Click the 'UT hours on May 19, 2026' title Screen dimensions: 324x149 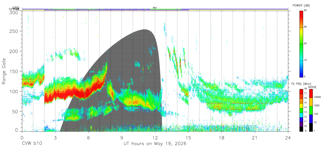coord(155,144)
